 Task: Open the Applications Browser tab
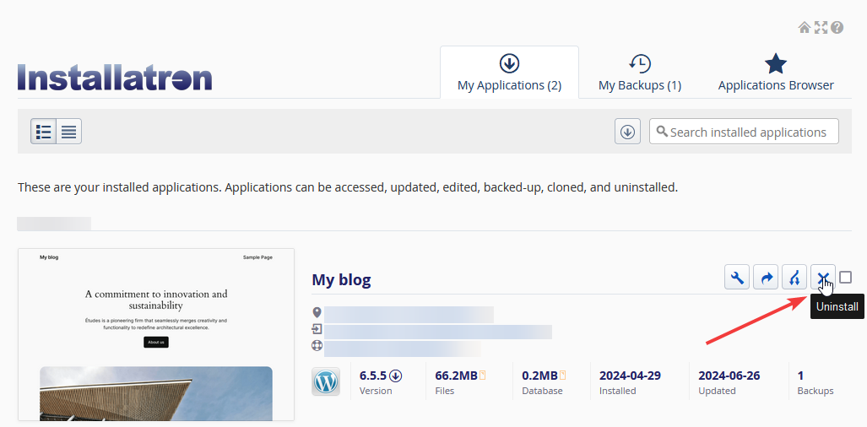coord(776,73)
